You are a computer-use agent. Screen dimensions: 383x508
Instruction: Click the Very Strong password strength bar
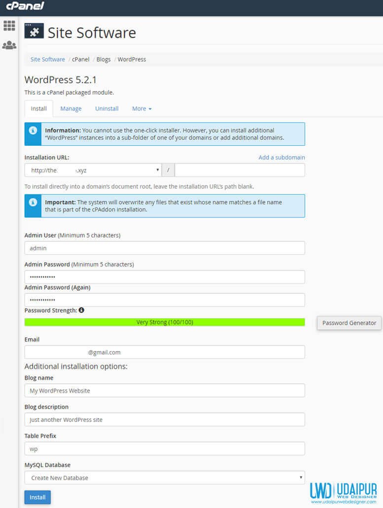(x=165, y=322)
